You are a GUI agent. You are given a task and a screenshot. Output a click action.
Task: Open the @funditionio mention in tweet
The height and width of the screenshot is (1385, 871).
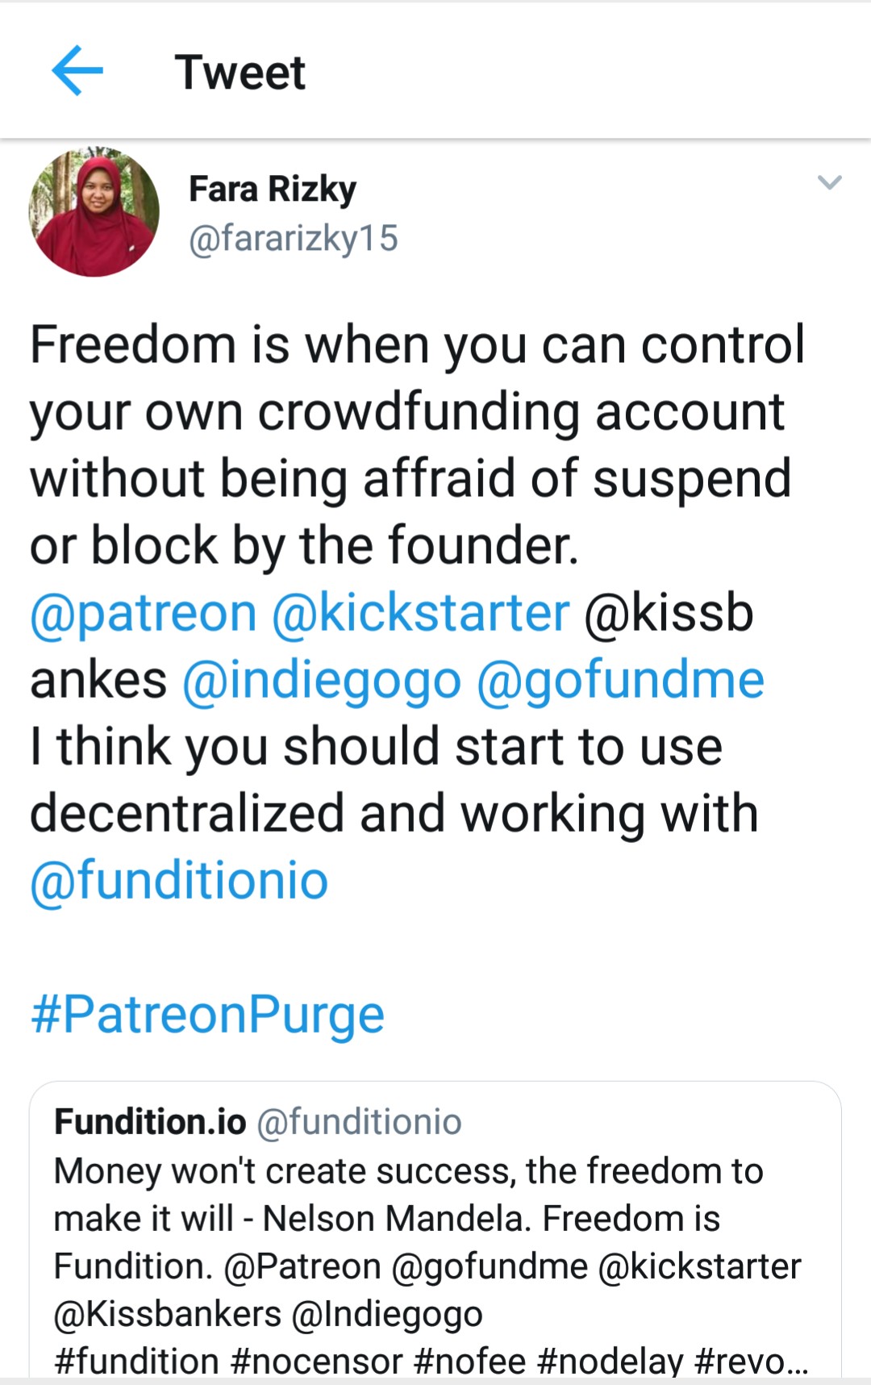(179, 880)
